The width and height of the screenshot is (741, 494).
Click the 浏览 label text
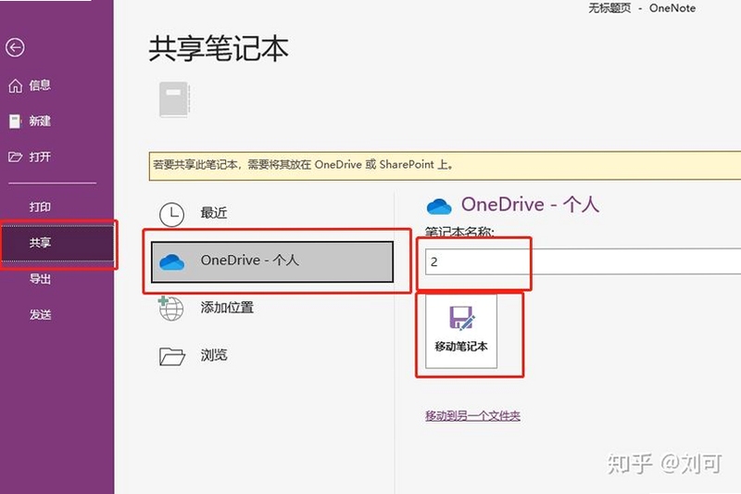click(214, 355)
